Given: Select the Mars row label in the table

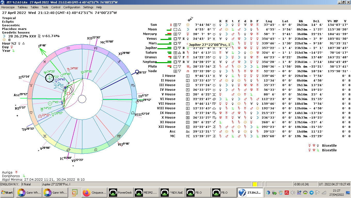Looking at the screenshot, I should pos(153,43).
